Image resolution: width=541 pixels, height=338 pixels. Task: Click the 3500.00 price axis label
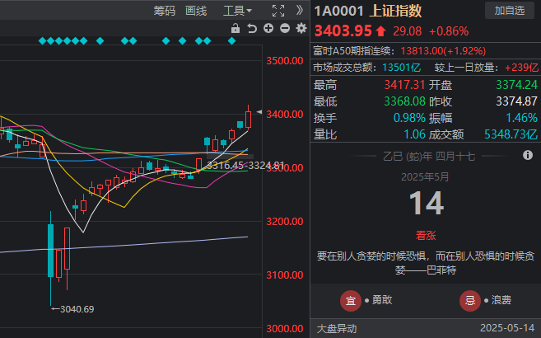[x=285, y=61]
